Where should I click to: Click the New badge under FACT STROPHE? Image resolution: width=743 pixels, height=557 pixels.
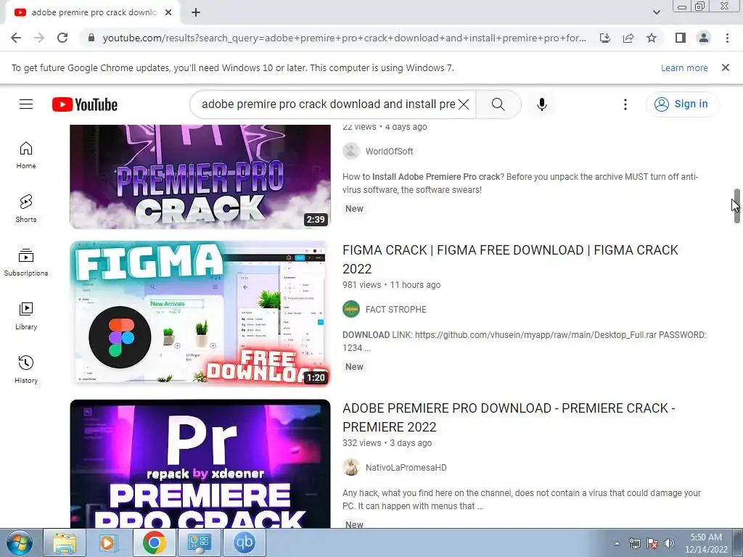tap(354, 367)
